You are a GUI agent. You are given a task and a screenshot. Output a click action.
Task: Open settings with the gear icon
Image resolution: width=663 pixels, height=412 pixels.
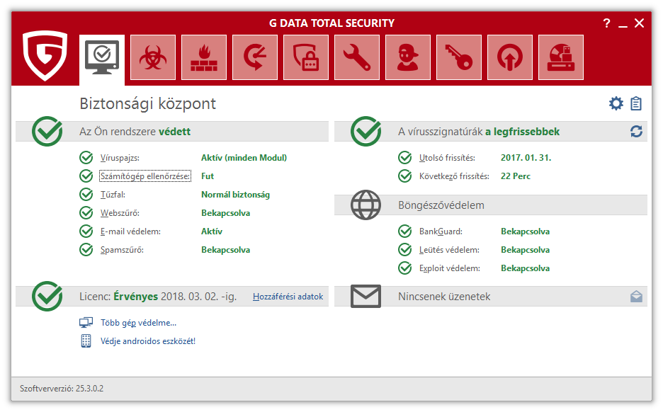coord(616,104)
